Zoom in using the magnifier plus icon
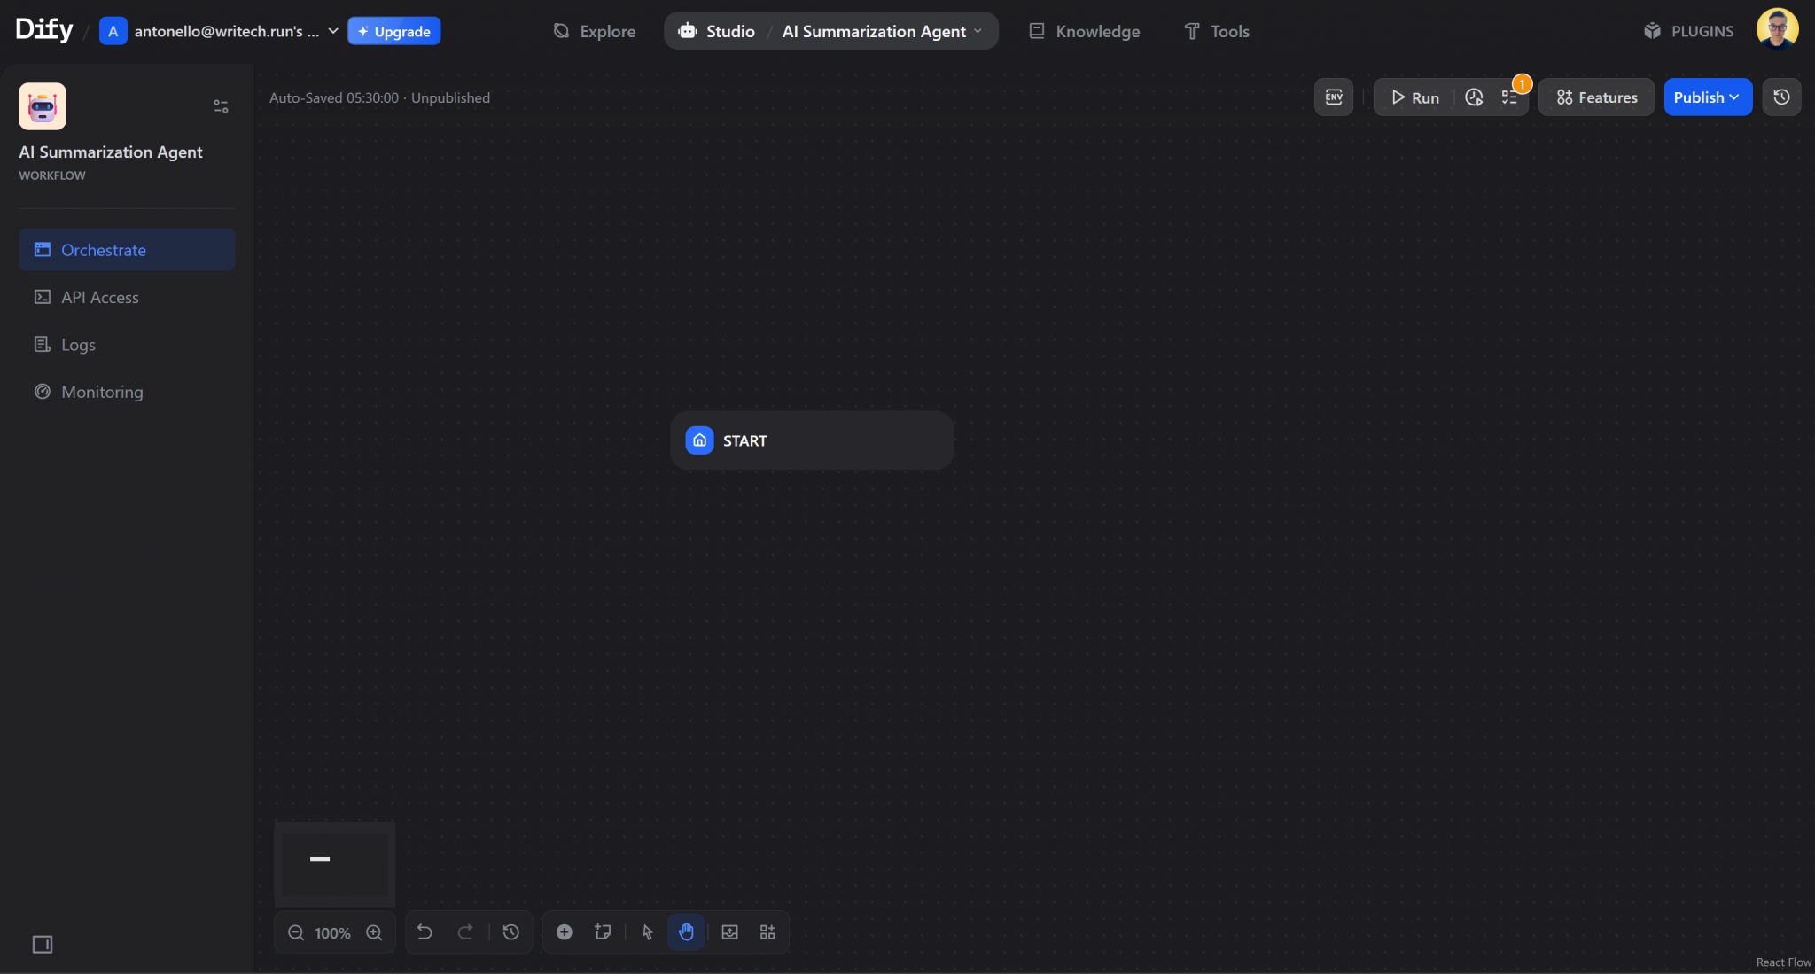Screen dimensions: 1815x974 pyautogui.click(x=374, y=932)
